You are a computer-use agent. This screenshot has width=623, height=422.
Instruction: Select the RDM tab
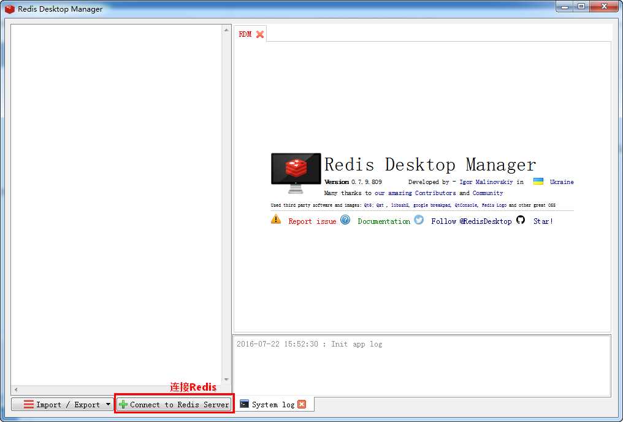pyautogui.click(x=245, y=34)
